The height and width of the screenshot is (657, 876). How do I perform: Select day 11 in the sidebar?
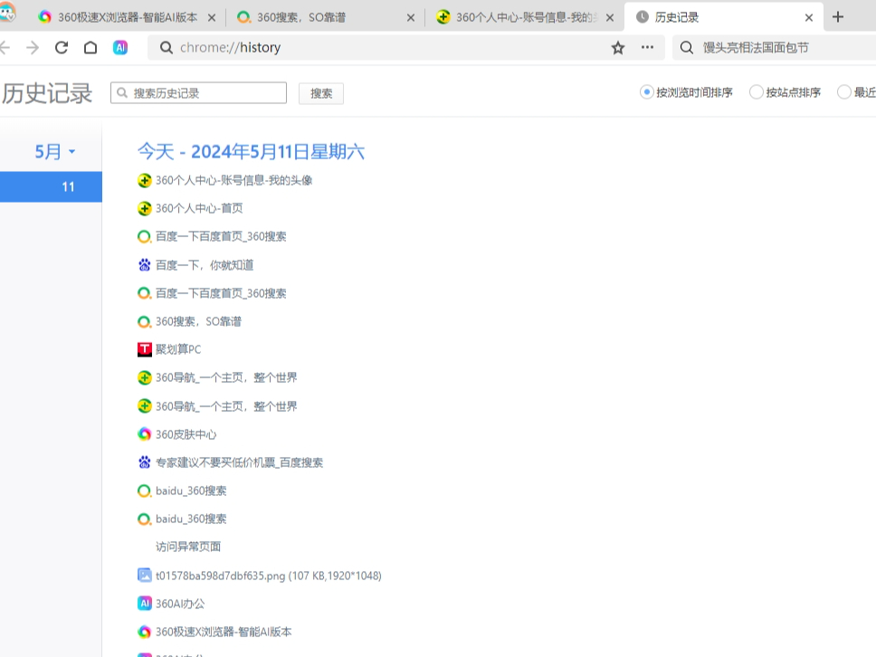(51, 186)
